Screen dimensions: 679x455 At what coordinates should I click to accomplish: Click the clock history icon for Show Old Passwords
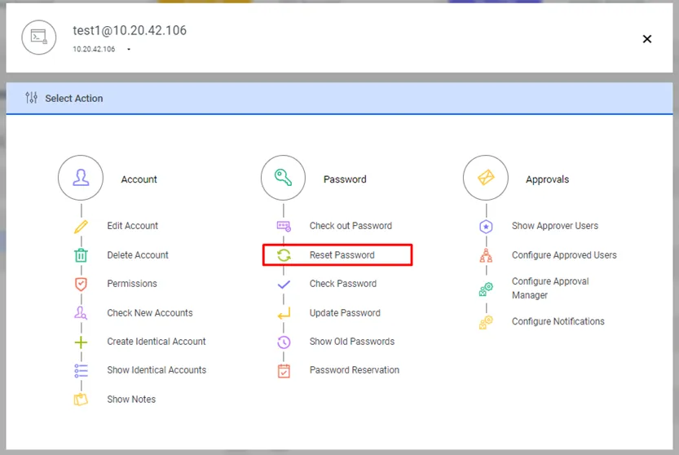(284, 342)
